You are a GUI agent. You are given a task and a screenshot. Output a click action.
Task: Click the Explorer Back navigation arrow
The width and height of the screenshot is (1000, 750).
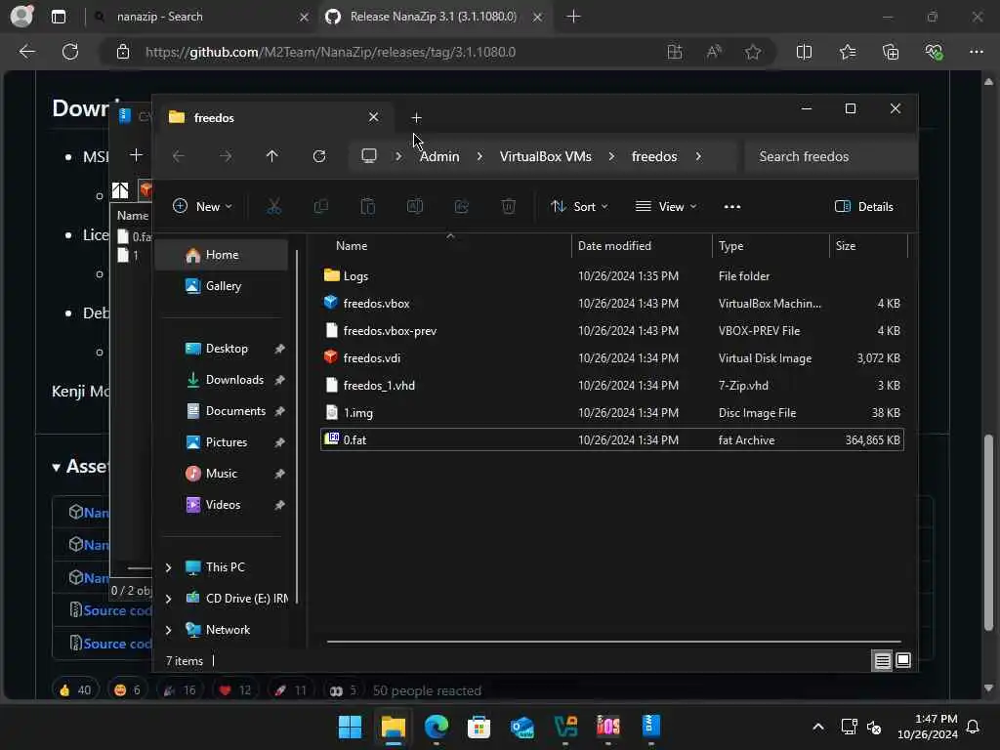coord(179,156)
